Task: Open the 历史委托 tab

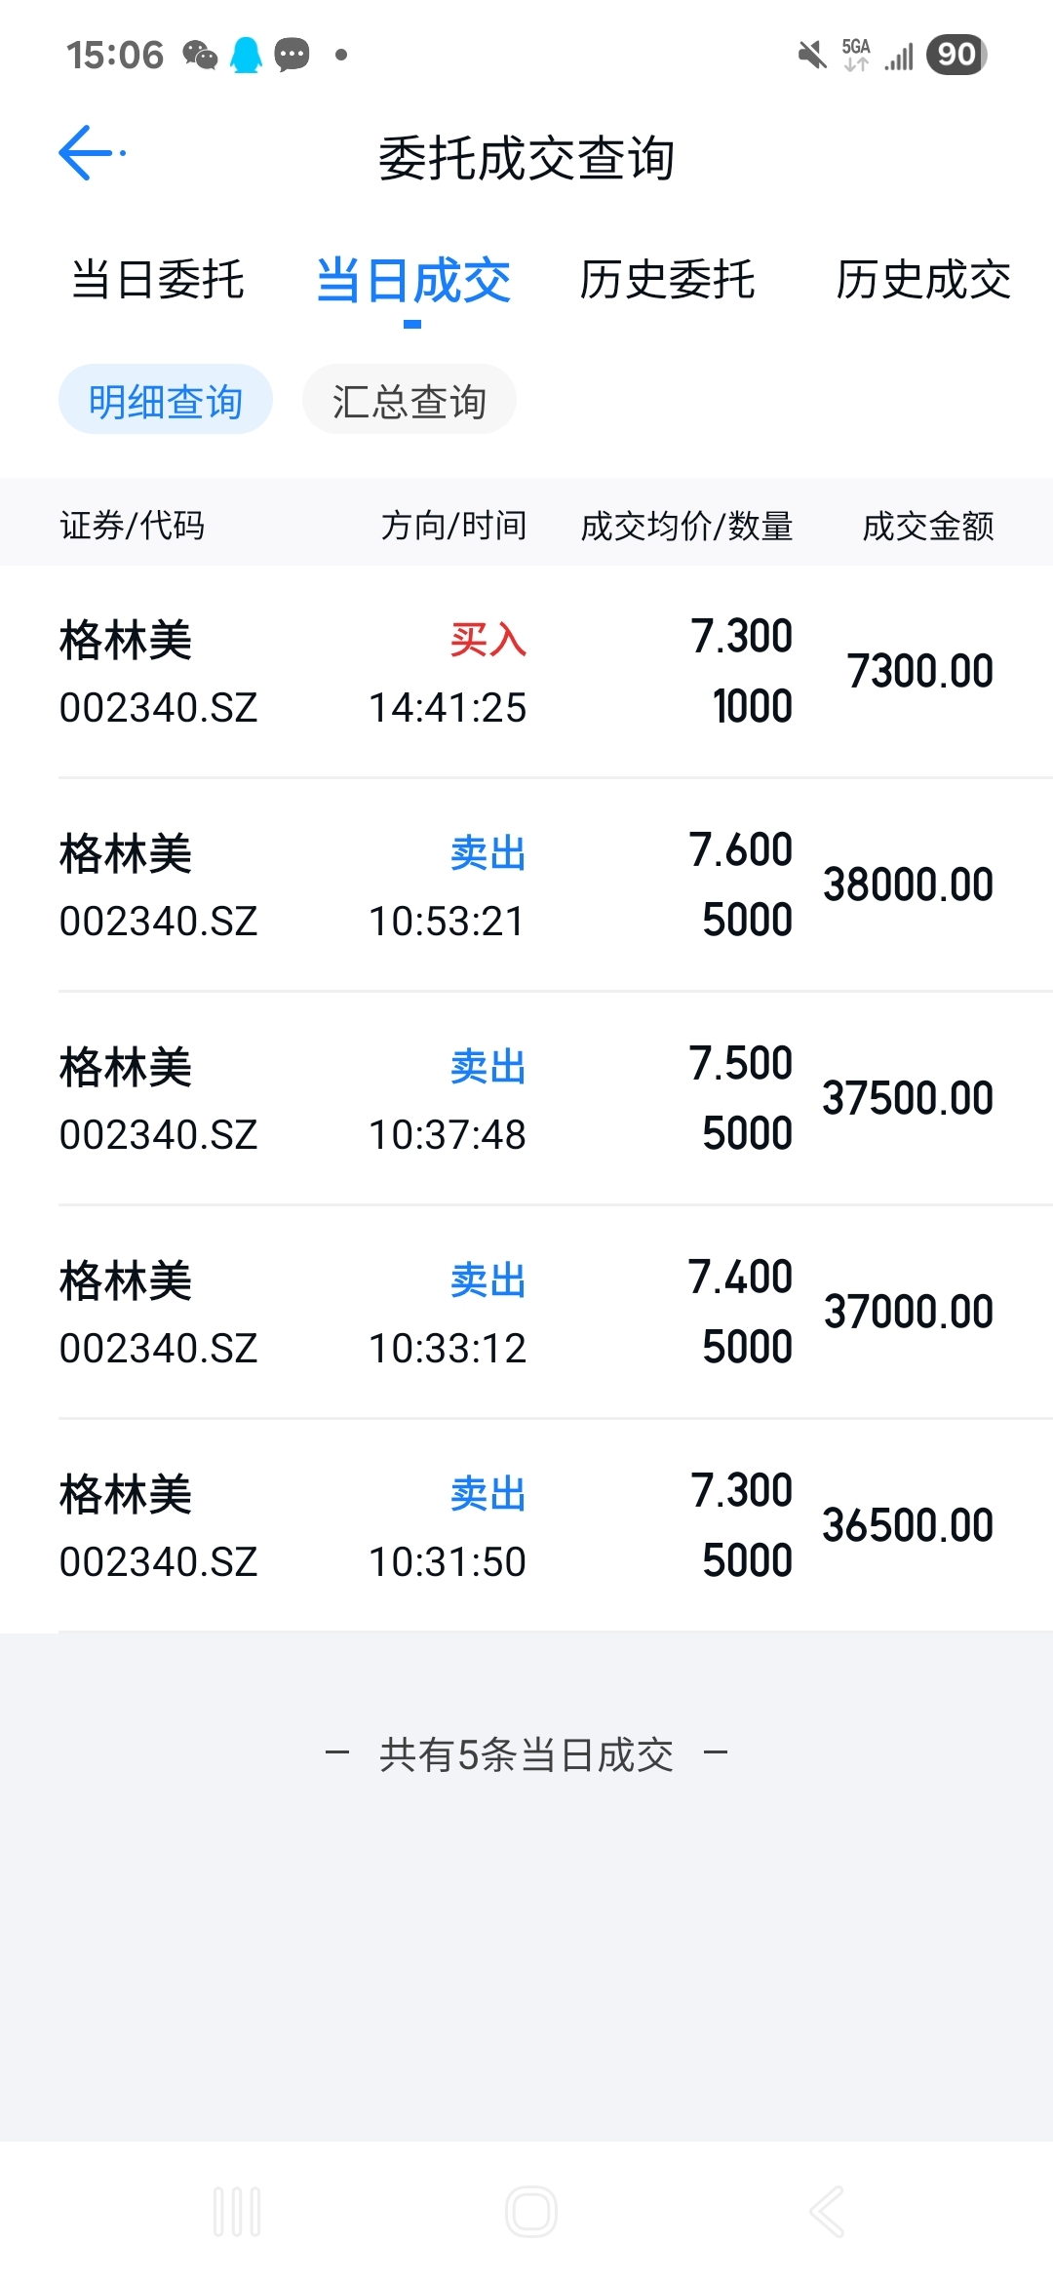Action: (x=667, y=280)
